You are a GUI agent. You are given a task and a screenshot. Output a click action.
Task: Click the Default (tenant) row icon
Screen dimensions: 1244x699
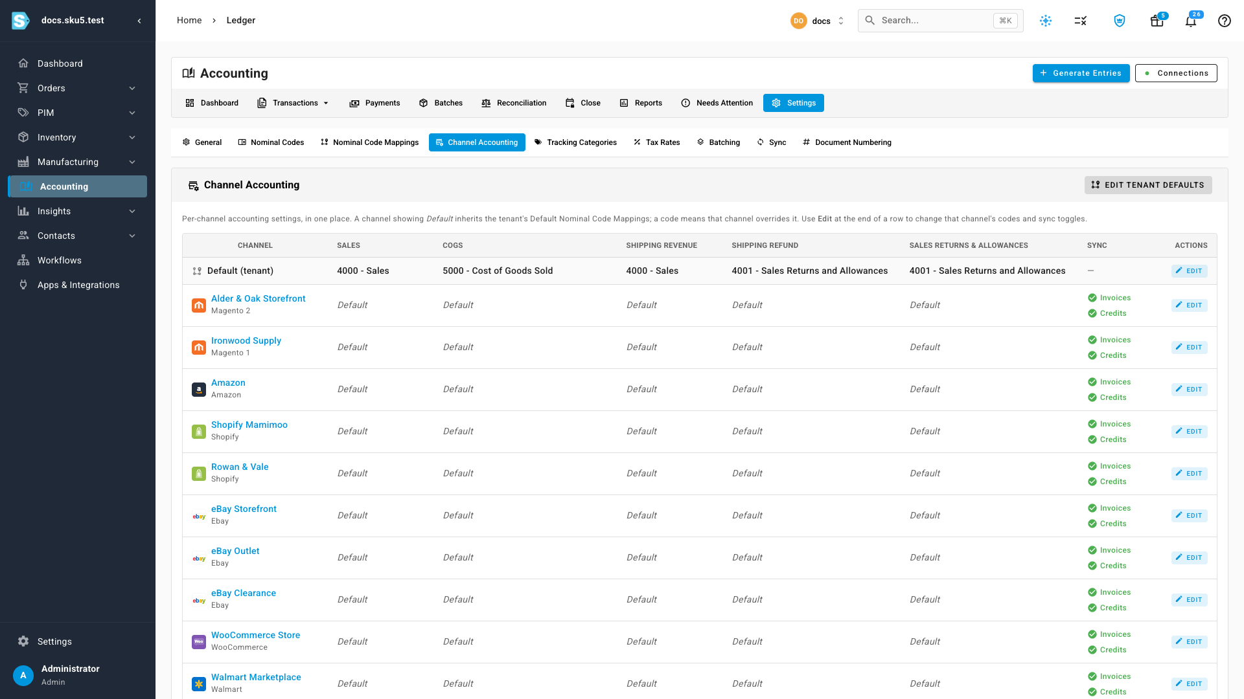tap(197, 271)
